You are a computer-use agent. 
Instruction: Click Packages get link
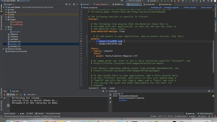coord(156,7)
